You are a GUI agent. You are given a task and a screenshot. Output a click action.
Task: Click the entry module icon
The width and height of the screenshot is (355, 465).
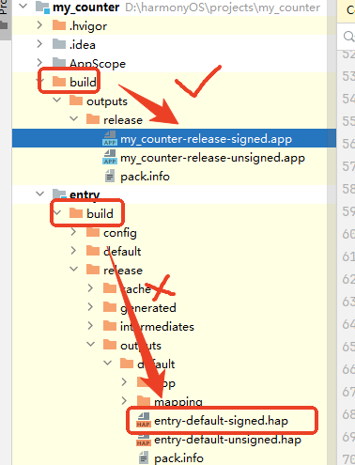coord(59,194)
